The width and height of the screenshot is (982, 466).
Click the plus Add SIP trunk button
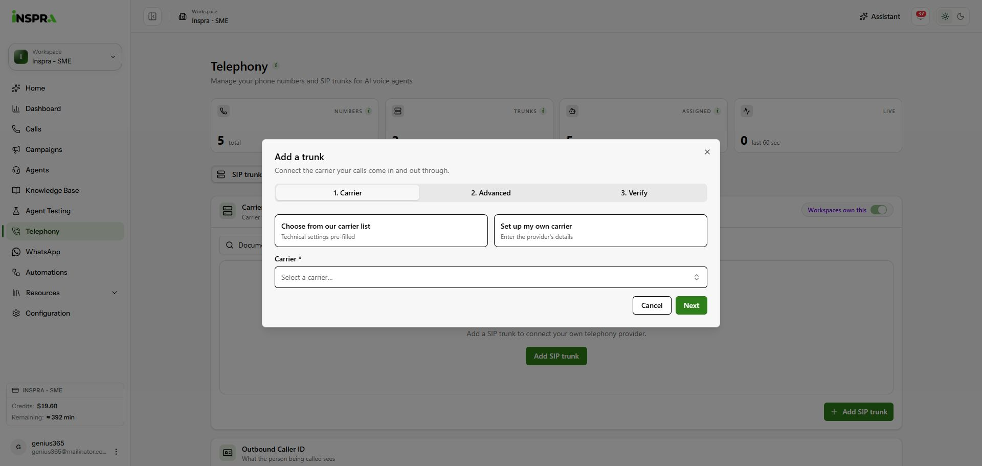[x=858, y=412]
